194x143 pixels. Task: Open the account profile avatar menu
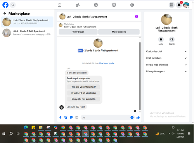tap(186, 5)
